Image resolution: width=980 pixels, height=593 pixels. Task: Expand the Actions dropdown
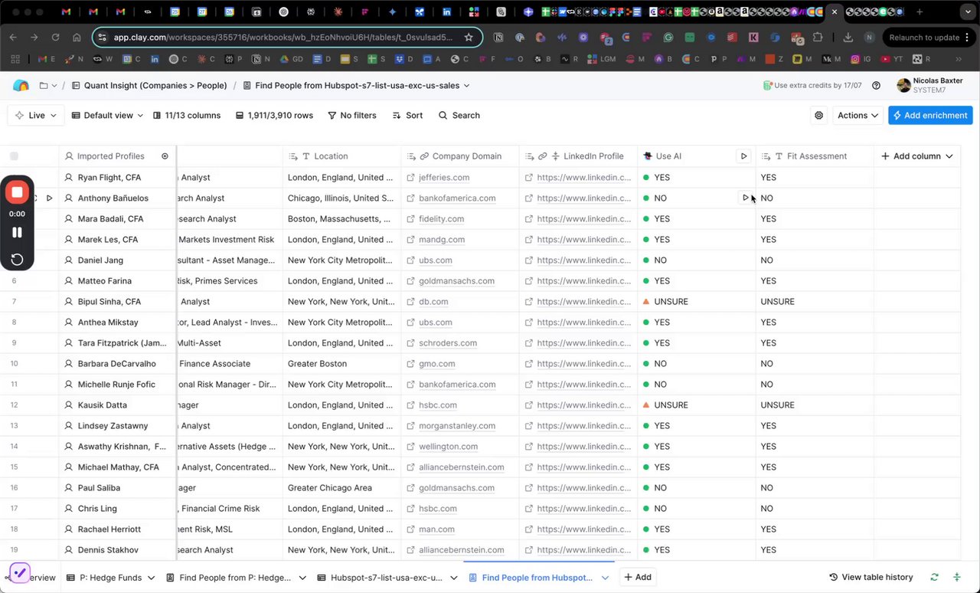[857, 116]
